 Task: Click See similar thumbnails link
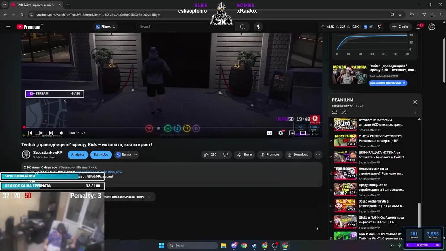(388, 83)
